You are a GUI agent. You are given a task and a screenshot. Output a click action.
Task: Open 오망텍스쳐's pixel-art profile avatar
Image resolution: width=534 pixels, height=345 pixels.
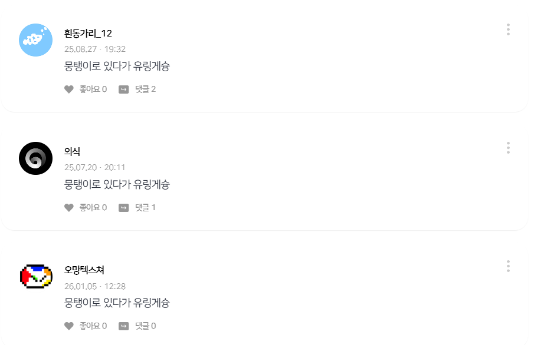tap(35, 274)
